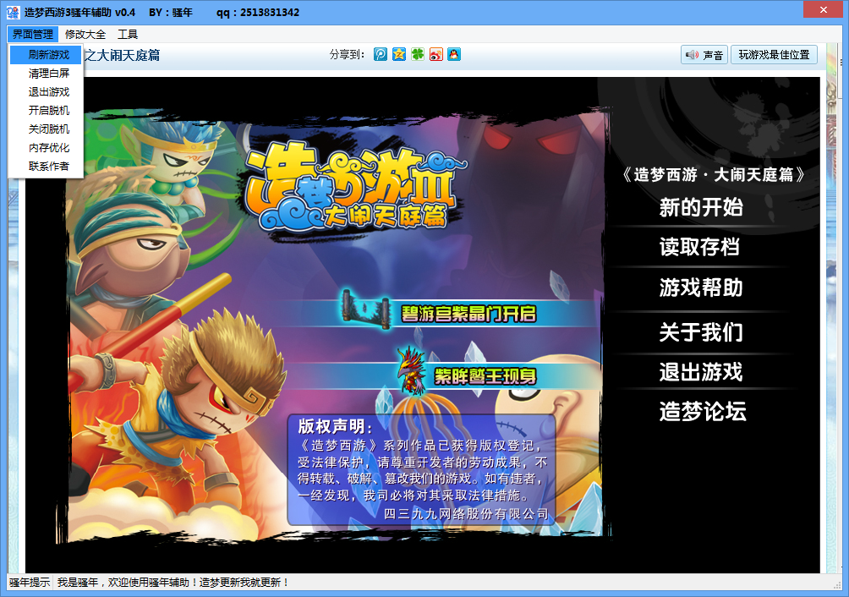Visit 造梦论坛 forum link
Screen dimensions: 849x597
click(x=703, y=411)
